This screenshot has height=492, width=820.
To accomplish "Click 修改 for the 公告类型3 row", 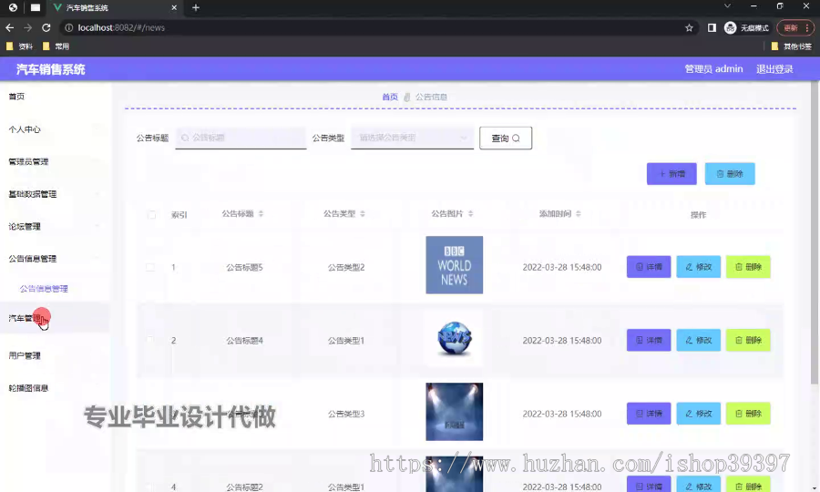I will [698, 413].
